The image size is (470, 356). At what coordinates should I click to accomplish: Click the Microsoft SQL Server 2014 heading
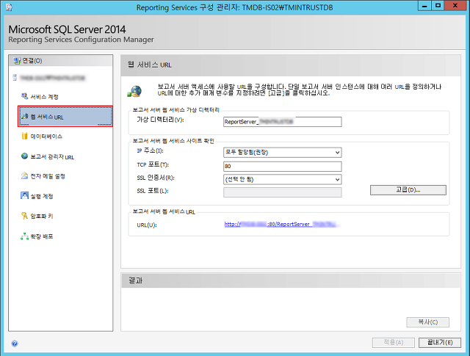(67, 29)
